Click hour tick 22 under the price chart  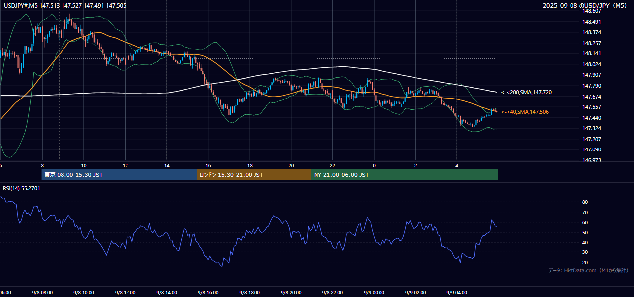click(x=333, y=165)
